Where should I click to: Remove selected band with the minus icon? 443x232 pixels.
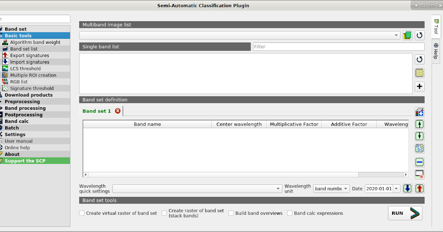(x=419, y=162)
